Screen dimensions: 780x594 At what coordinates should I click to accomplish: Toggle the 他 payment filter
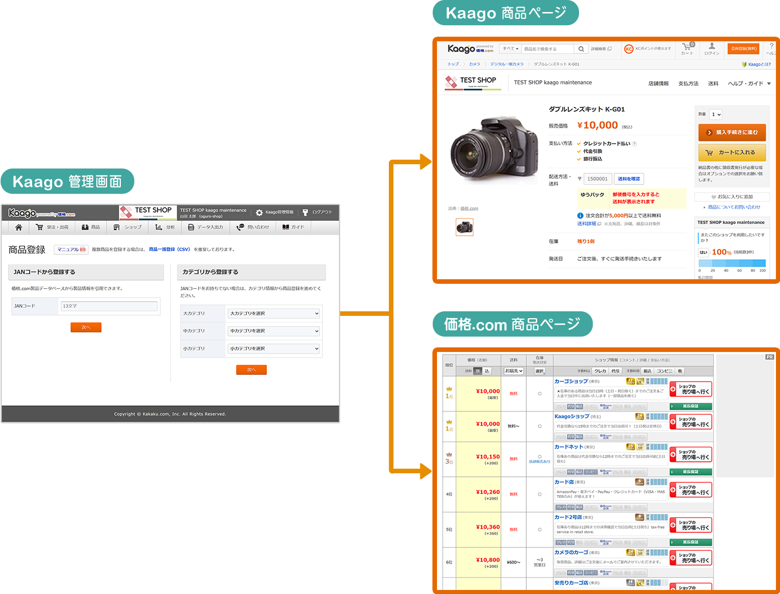pos(680,371)
